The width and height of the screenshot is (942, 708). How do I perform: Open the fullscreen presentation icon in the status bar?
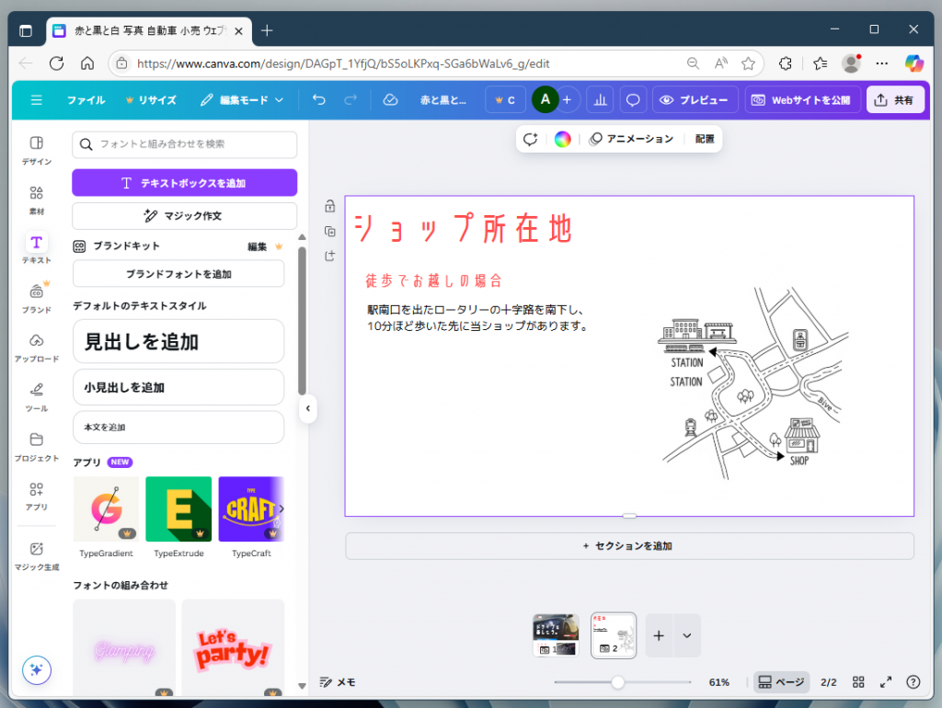pos(885,682)
